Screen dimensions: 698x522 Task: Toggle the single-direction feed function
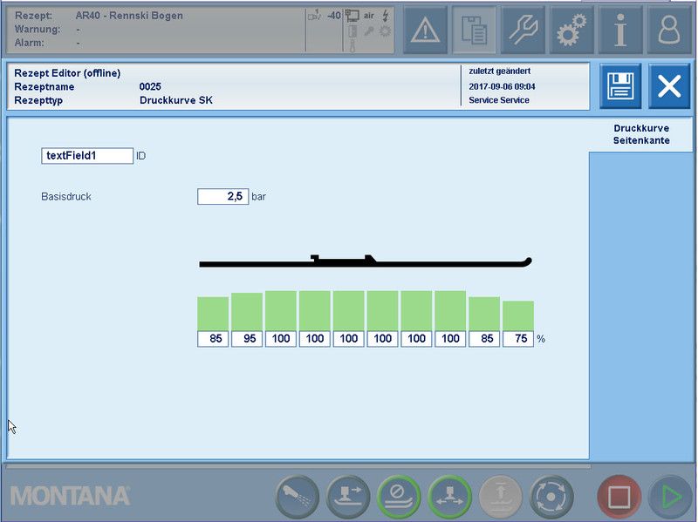348,498
